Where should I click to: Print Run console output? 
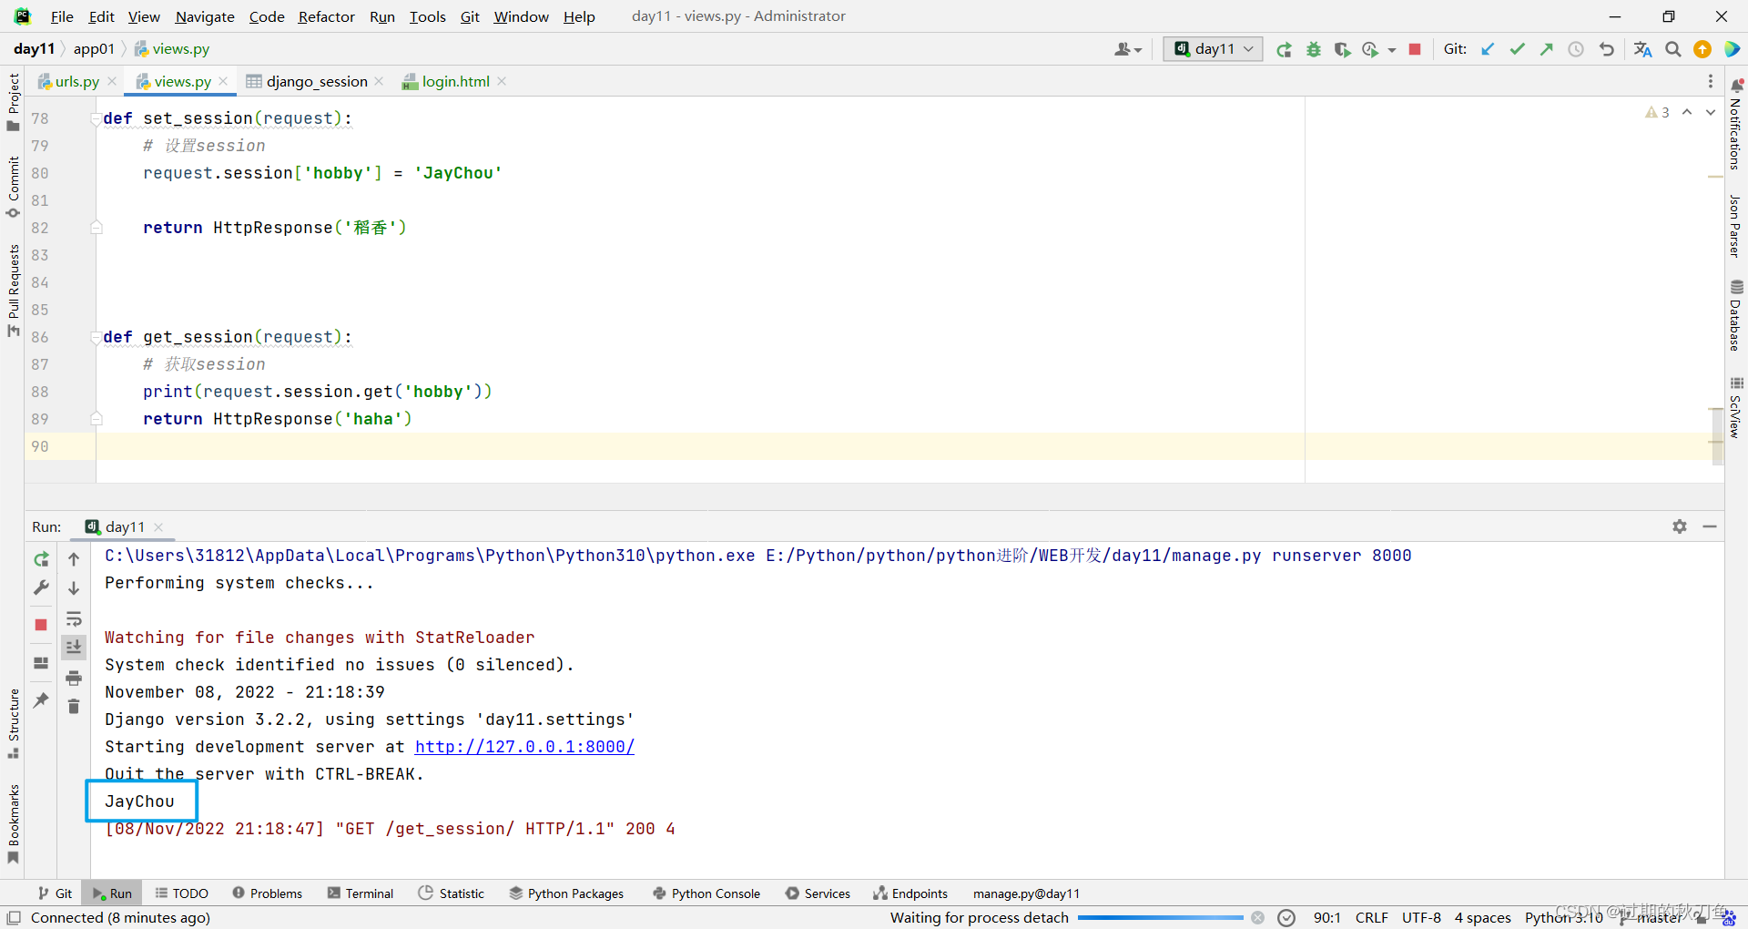(x=74, y=678)
